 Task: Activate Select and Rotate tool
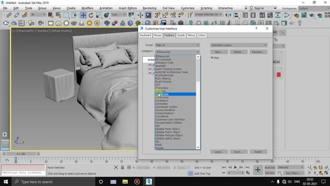click(91, 15)
